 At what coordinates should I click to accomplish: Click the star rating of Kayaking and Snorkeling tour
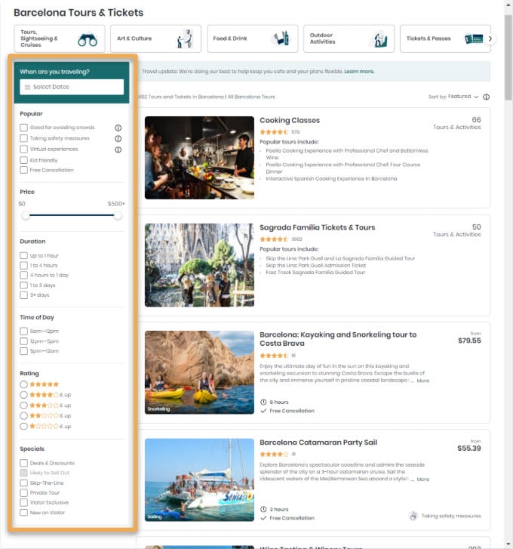(x=274, y=356)
